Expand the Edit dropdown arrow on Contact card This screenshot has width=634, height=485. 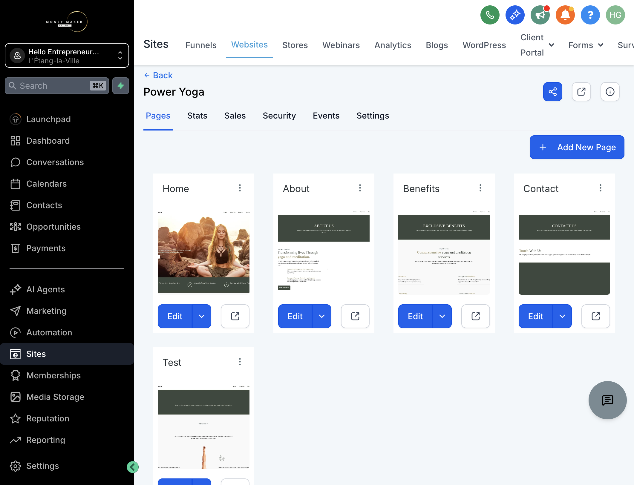pos(562,316)
